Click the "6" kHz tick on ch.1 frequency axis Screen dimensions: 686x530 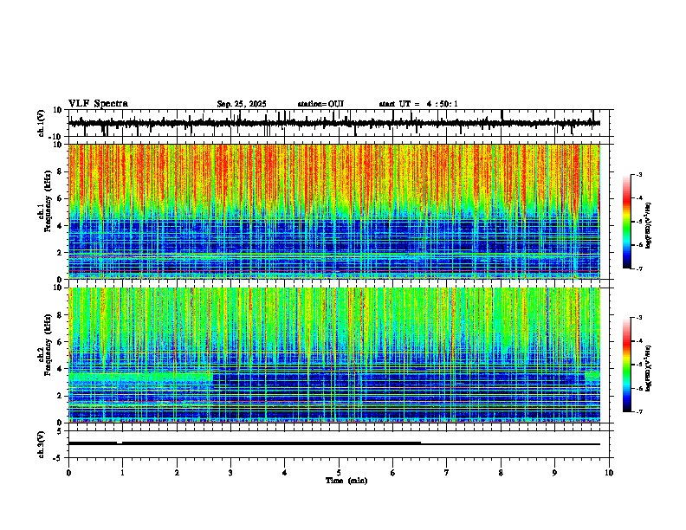[x=61, y=198]
